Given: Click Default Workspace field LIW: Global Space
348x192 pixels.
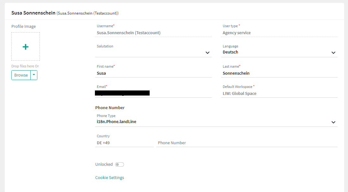Looking at the screenshot, I should (x=279, y=94).
